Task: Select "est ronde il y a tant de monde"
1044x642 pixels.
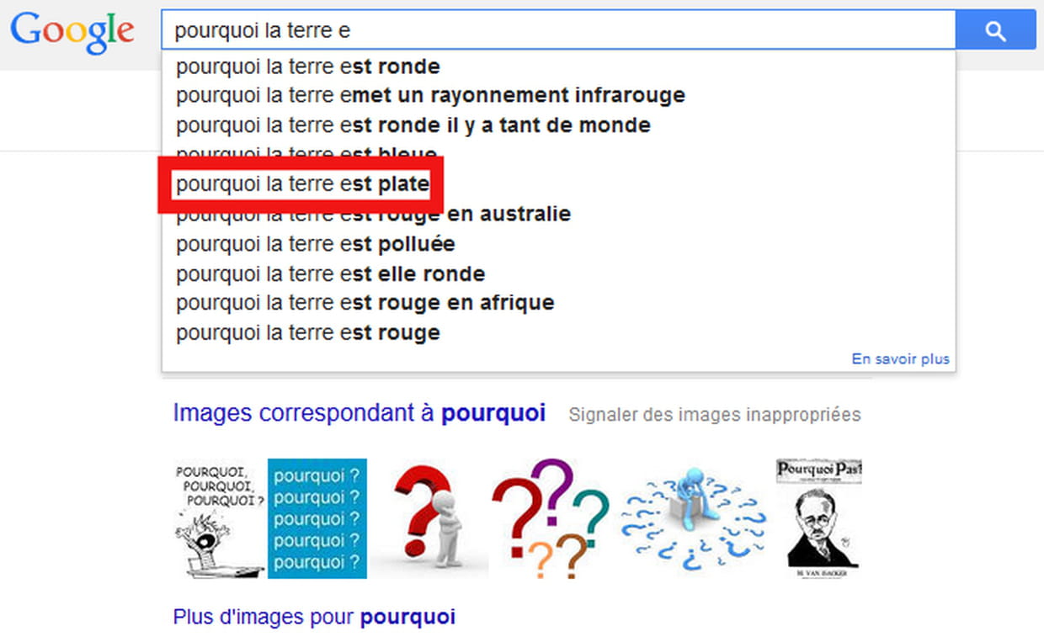Action: pyautogui.click(x=558, y=125)
